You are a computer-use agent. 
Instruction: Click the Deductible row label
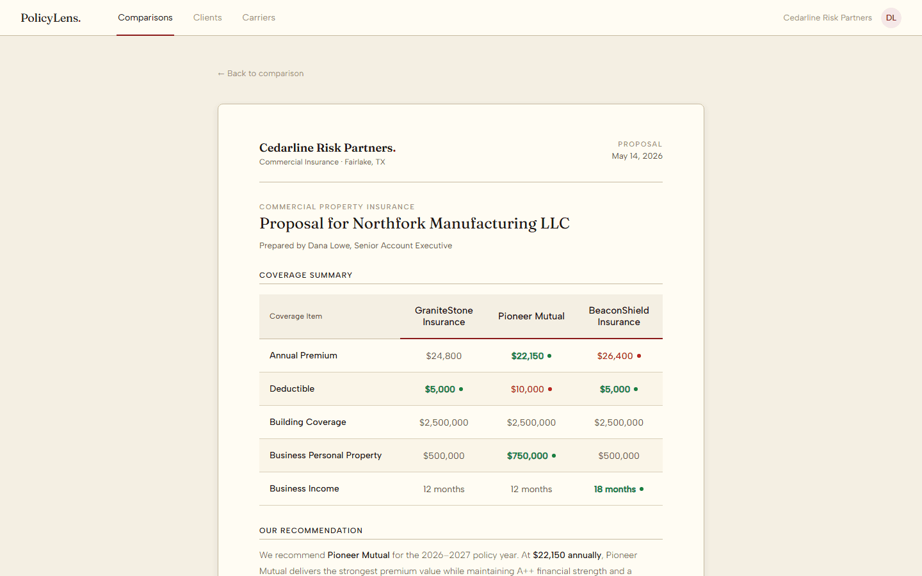[x=292, y=389]
